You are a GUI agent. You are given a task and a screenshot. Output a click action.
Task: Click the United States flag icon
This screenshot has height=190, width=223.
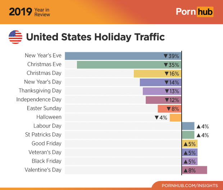[15, 37]
